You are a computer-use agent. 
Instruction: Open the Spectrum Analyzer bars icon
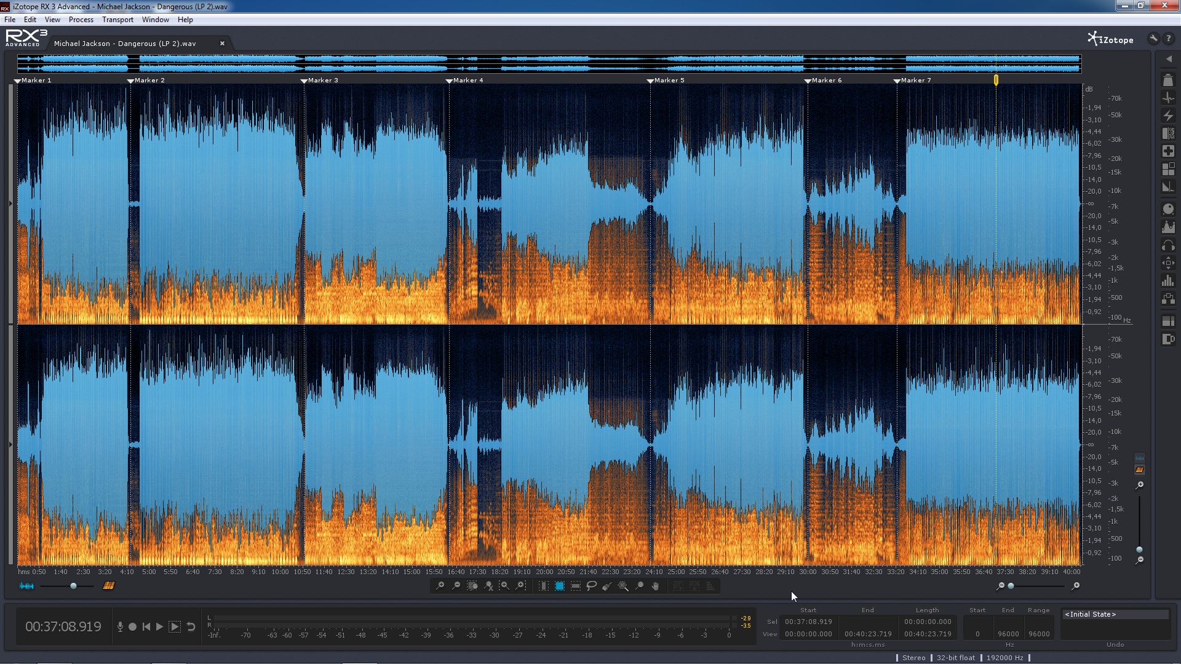click(1168, 281)
